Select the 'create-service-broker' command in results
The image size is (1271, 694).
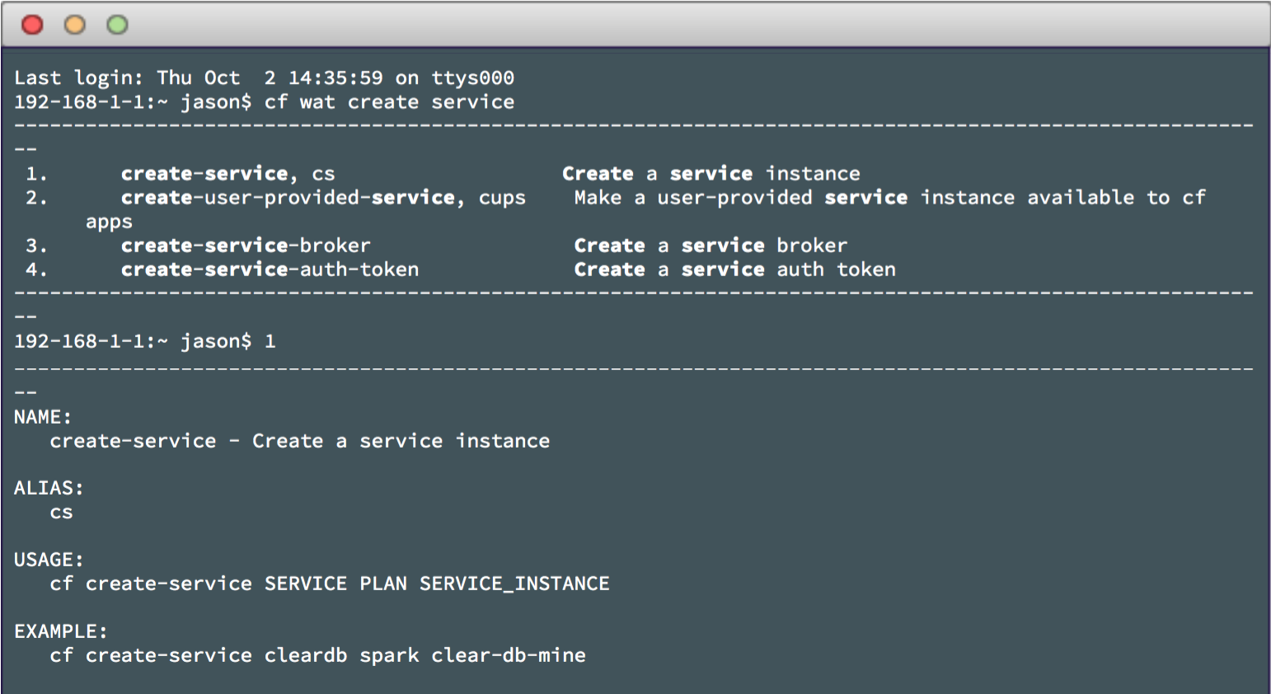pos(246,246)
